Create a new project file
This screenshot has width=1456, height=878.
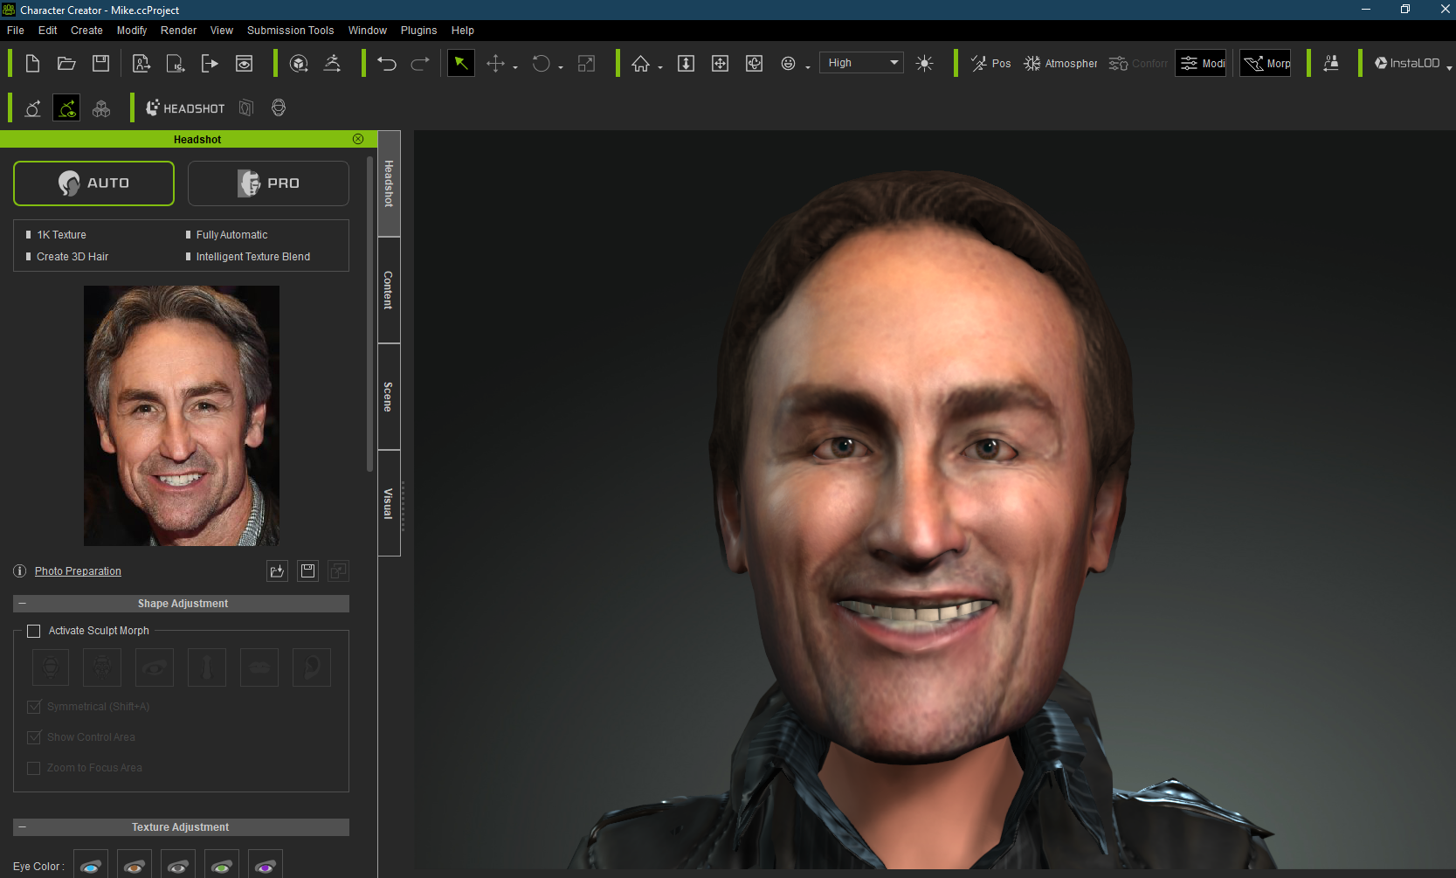[x=32, y=64]
